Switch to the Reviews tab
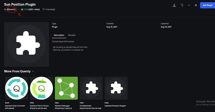 (x=72, y=35)
